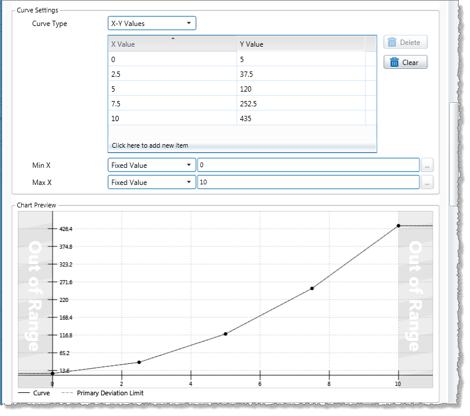Click the vertical scrollbar on the right

(453, 154)
